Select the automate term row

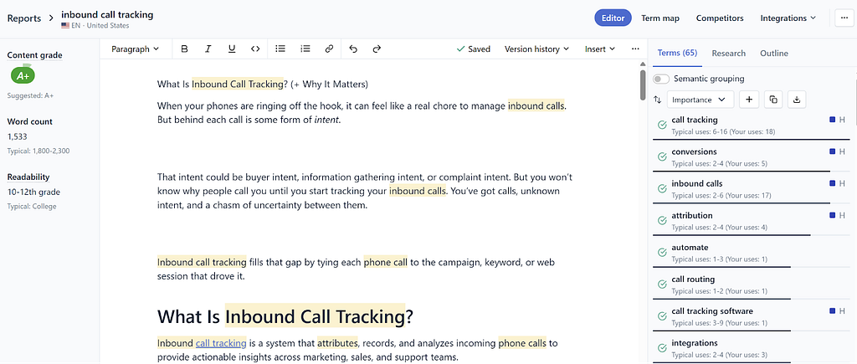(x=752, y=252)
